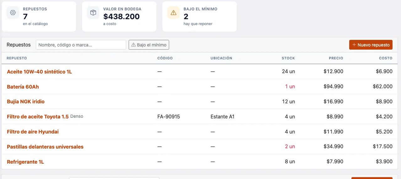Click the stock value 8 un
Viewport: 401px width, 179px height.
[290, 161]
